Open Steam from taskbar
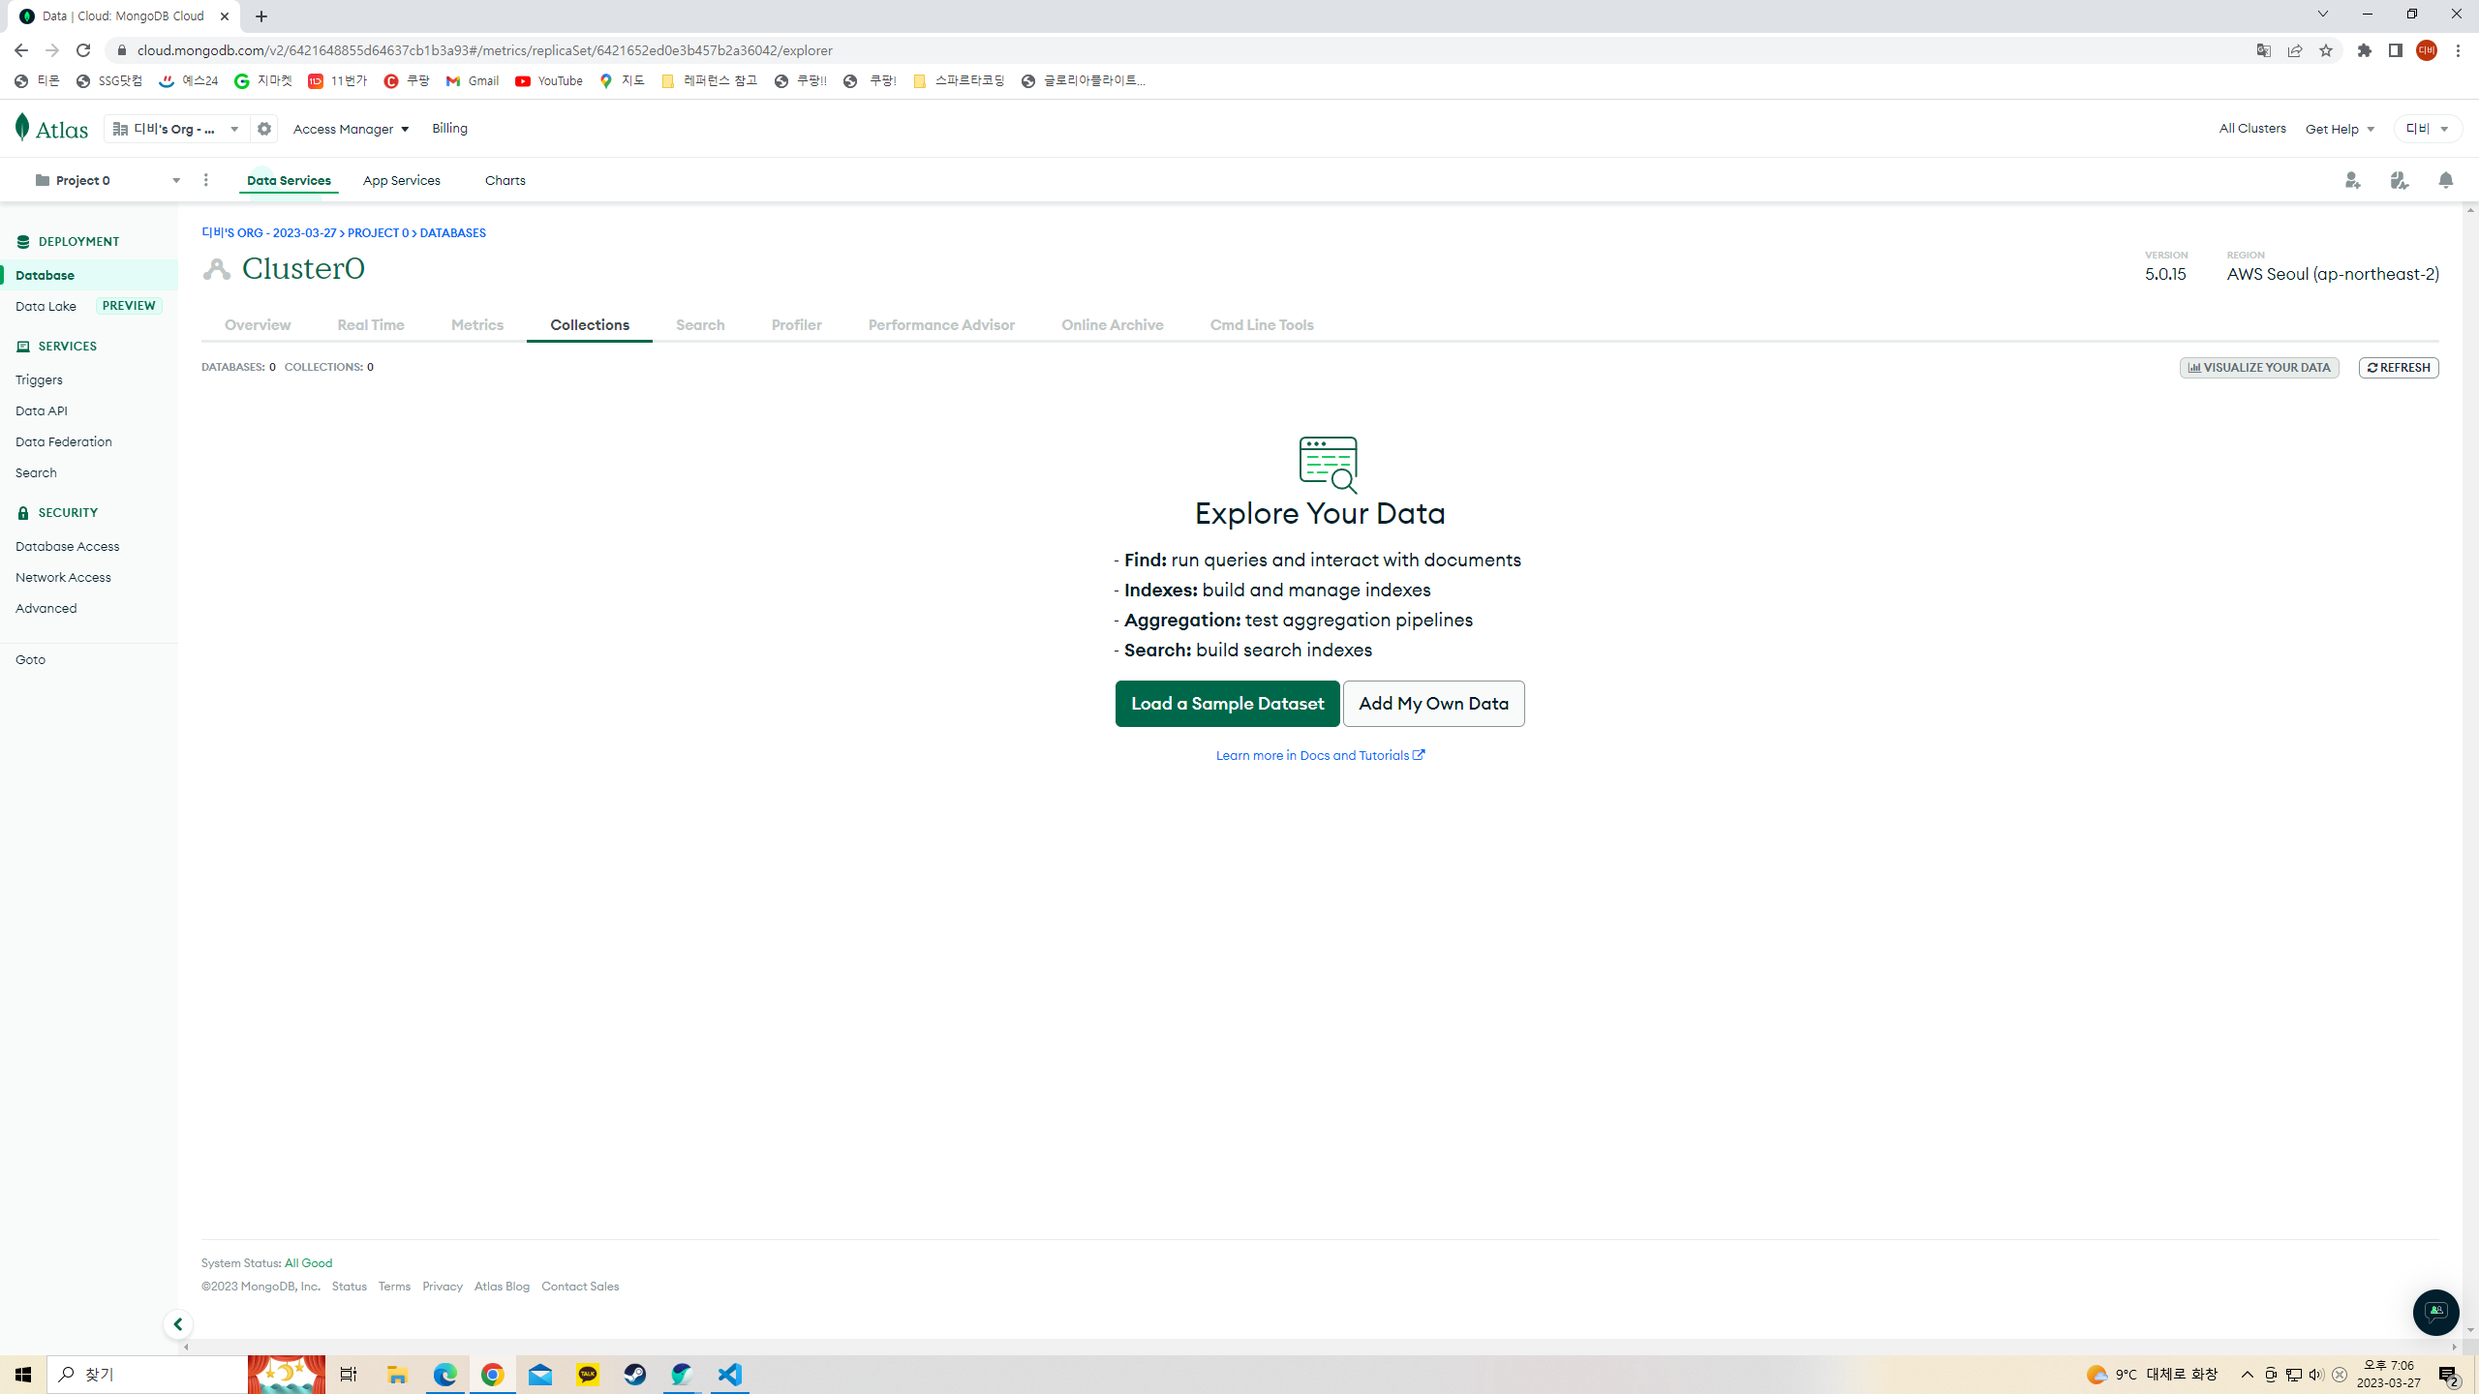The width and height of the screenshot is (2479, 1394). tap(635, 1375)
